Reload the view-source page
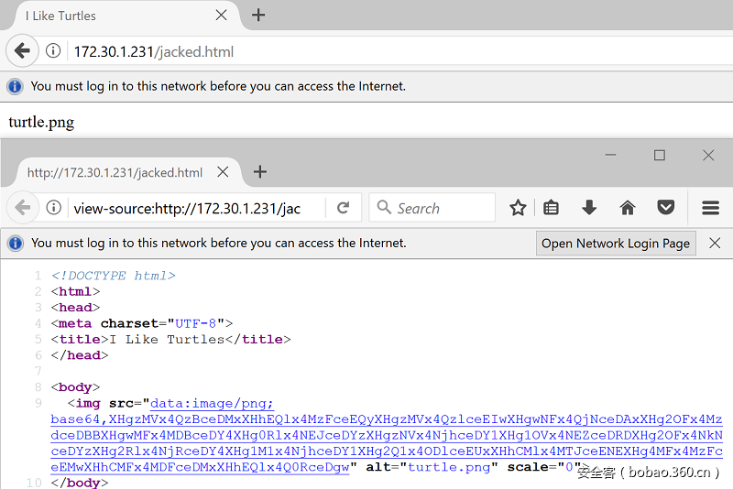The image size is (733, 489). tap(343, 208)
